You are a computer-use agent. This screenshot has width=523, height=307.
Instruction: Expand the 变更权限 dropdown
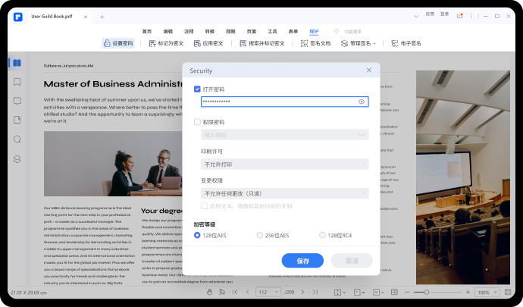284,193
